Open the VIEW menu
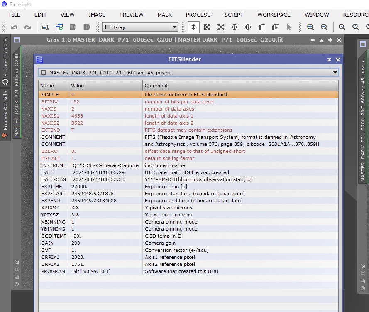 coord(68,15)
